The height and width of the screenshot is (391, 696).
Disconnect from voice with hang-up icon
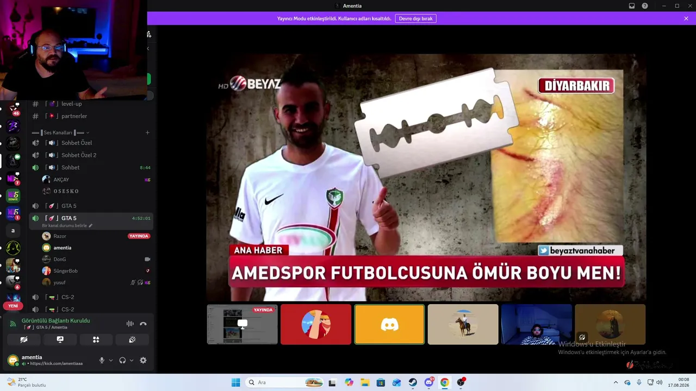coord(143,324)
